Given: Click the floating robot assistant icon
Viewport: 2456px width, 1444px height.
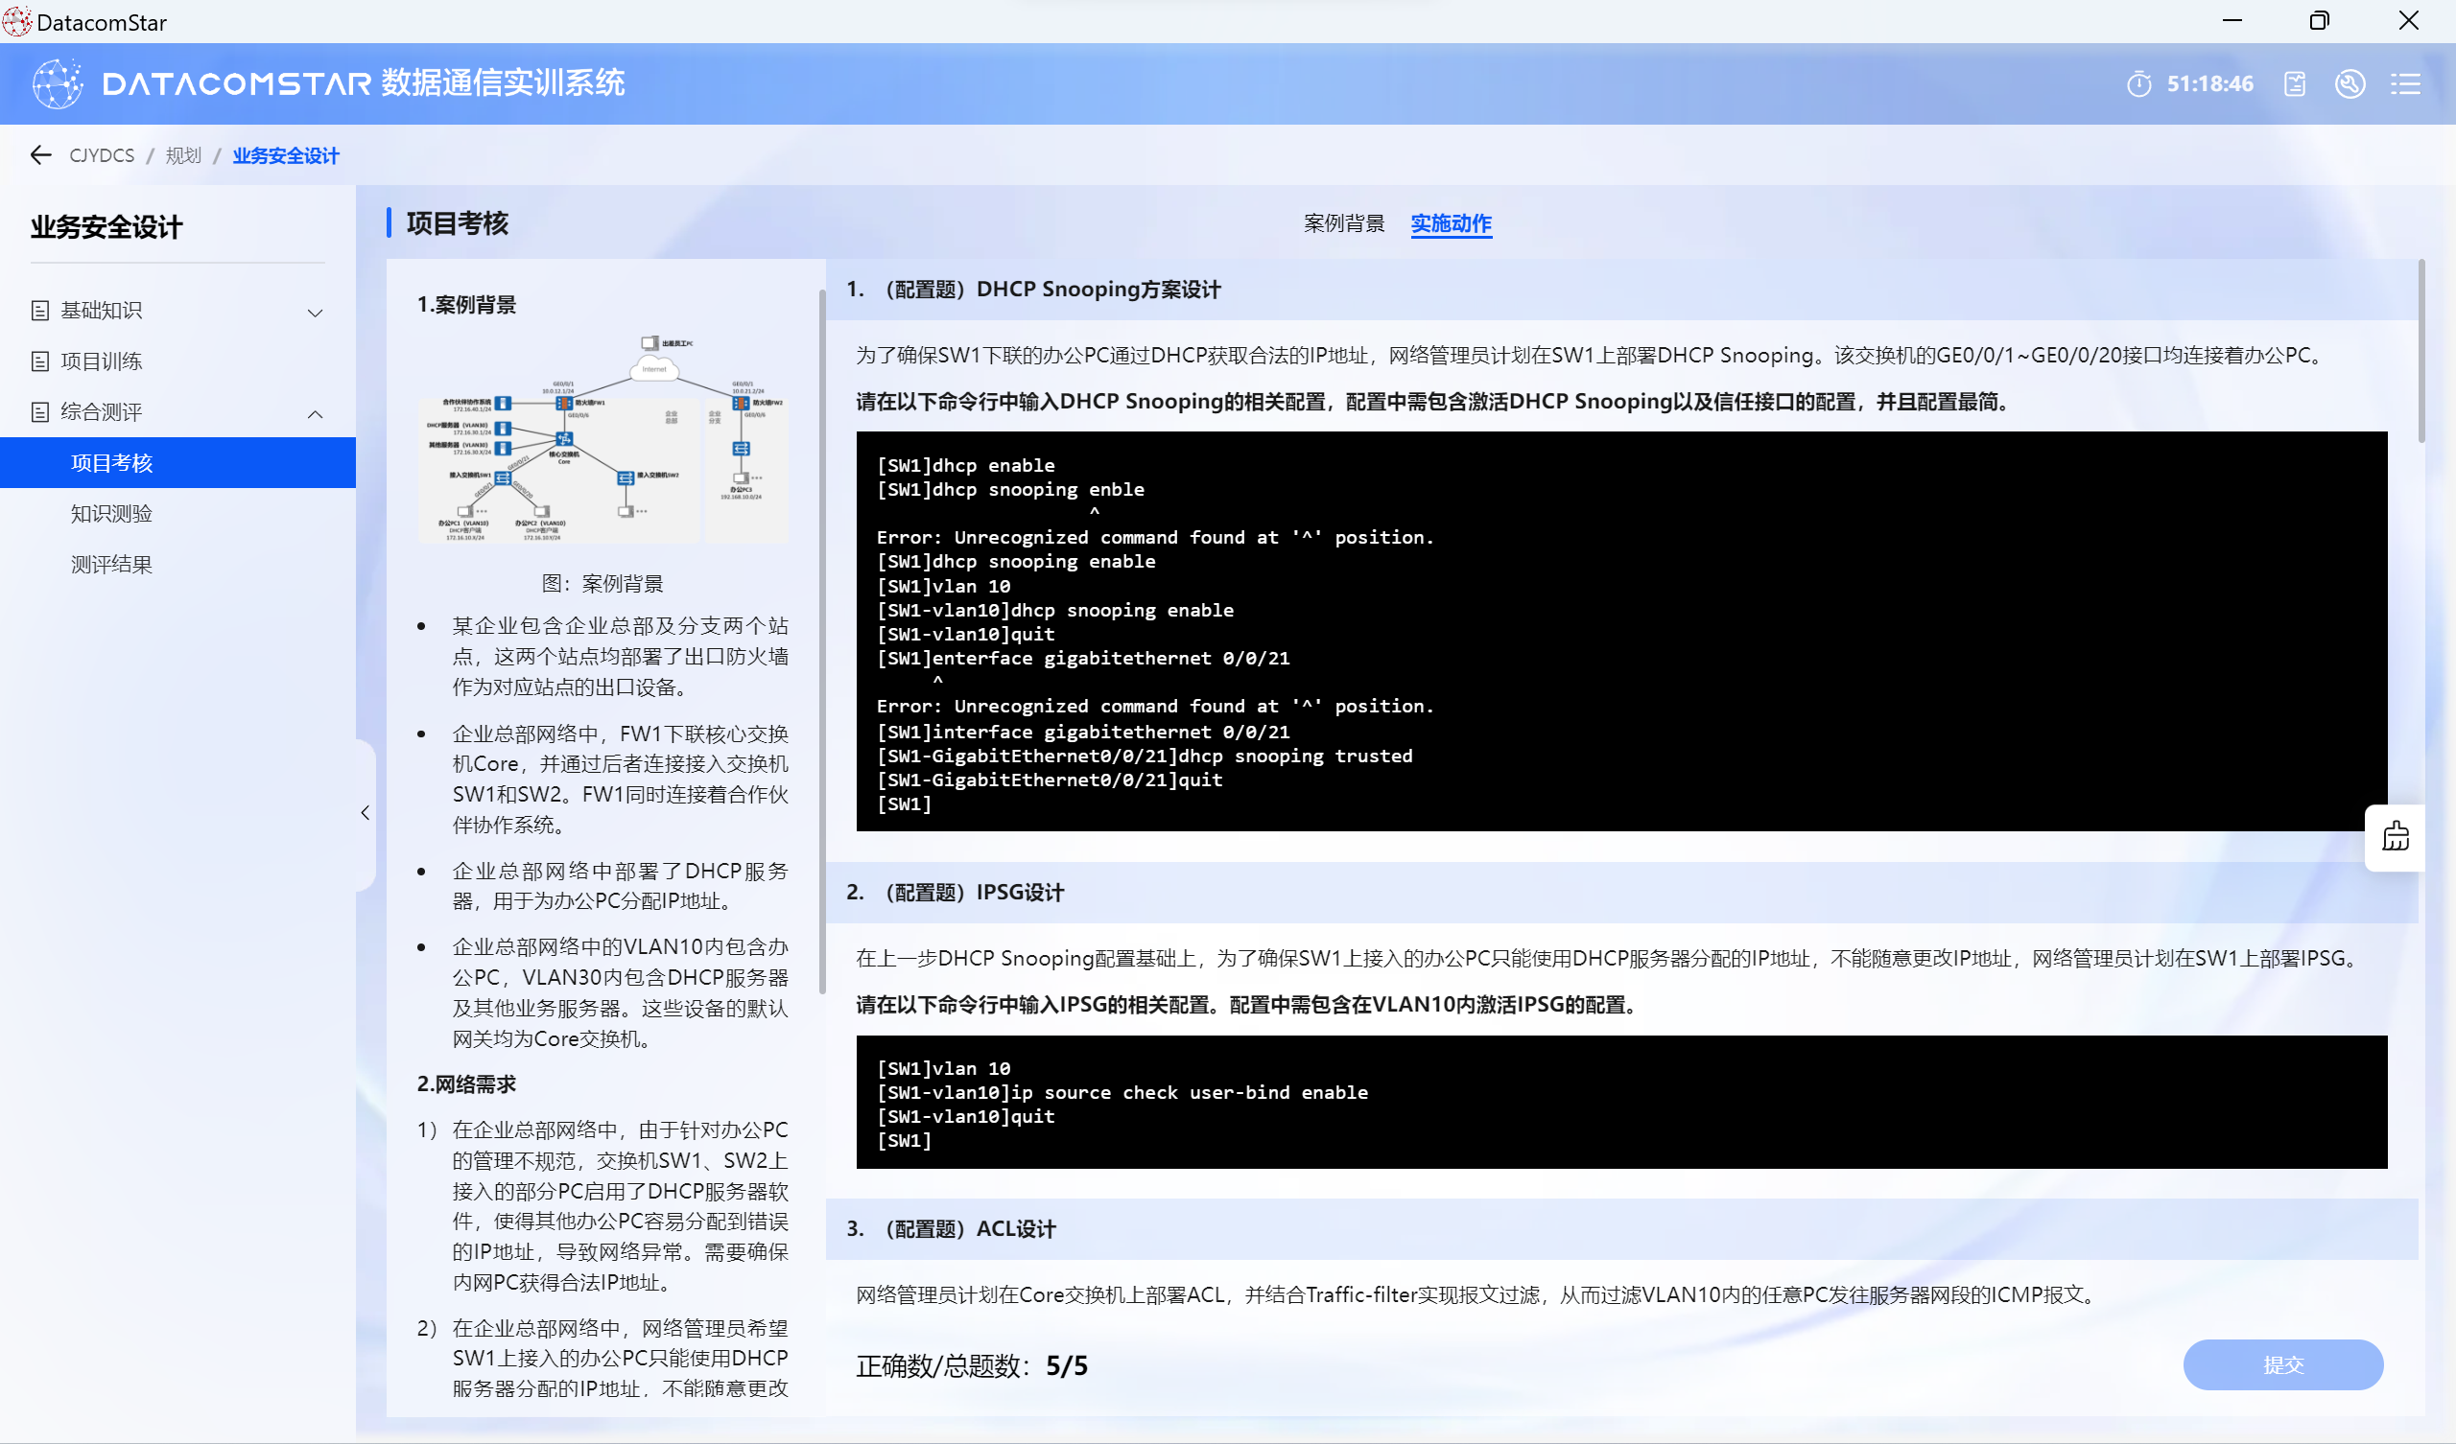Looking at the screenshot, I should click(2395, 837).
